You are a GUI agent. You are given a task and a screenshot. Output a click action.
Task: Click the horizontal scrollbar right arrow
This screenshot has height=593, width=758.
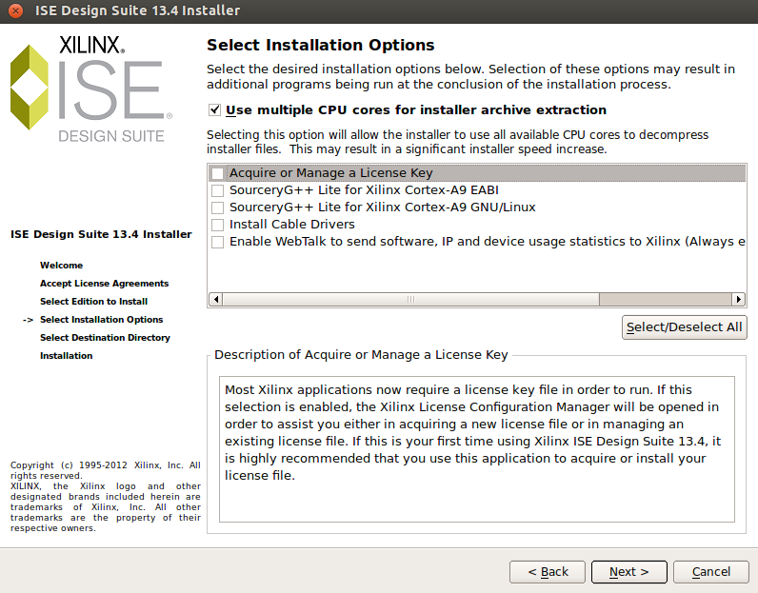(x=739, y=299)
